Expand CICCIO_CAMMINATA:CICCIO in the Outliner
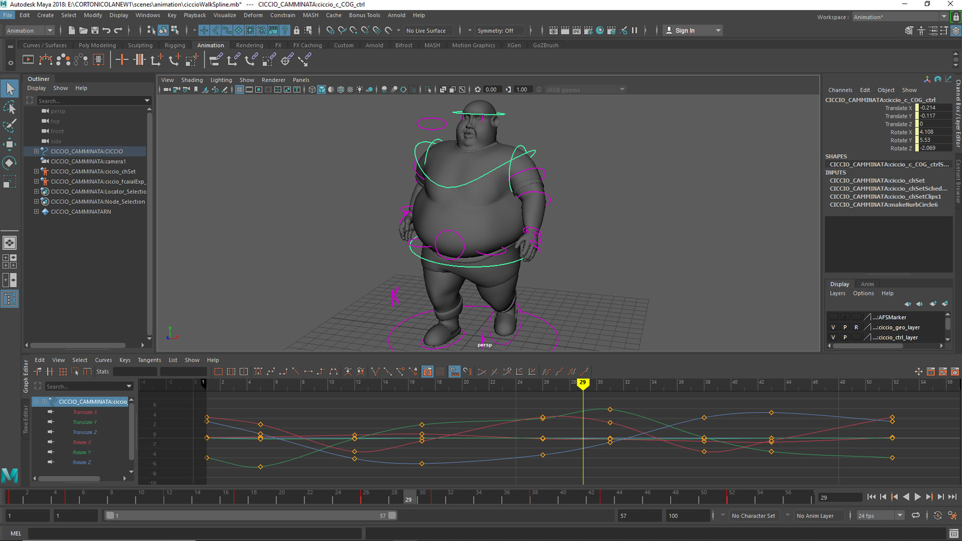The width and height of the screenshot is (962, 541). click(36, 151)
